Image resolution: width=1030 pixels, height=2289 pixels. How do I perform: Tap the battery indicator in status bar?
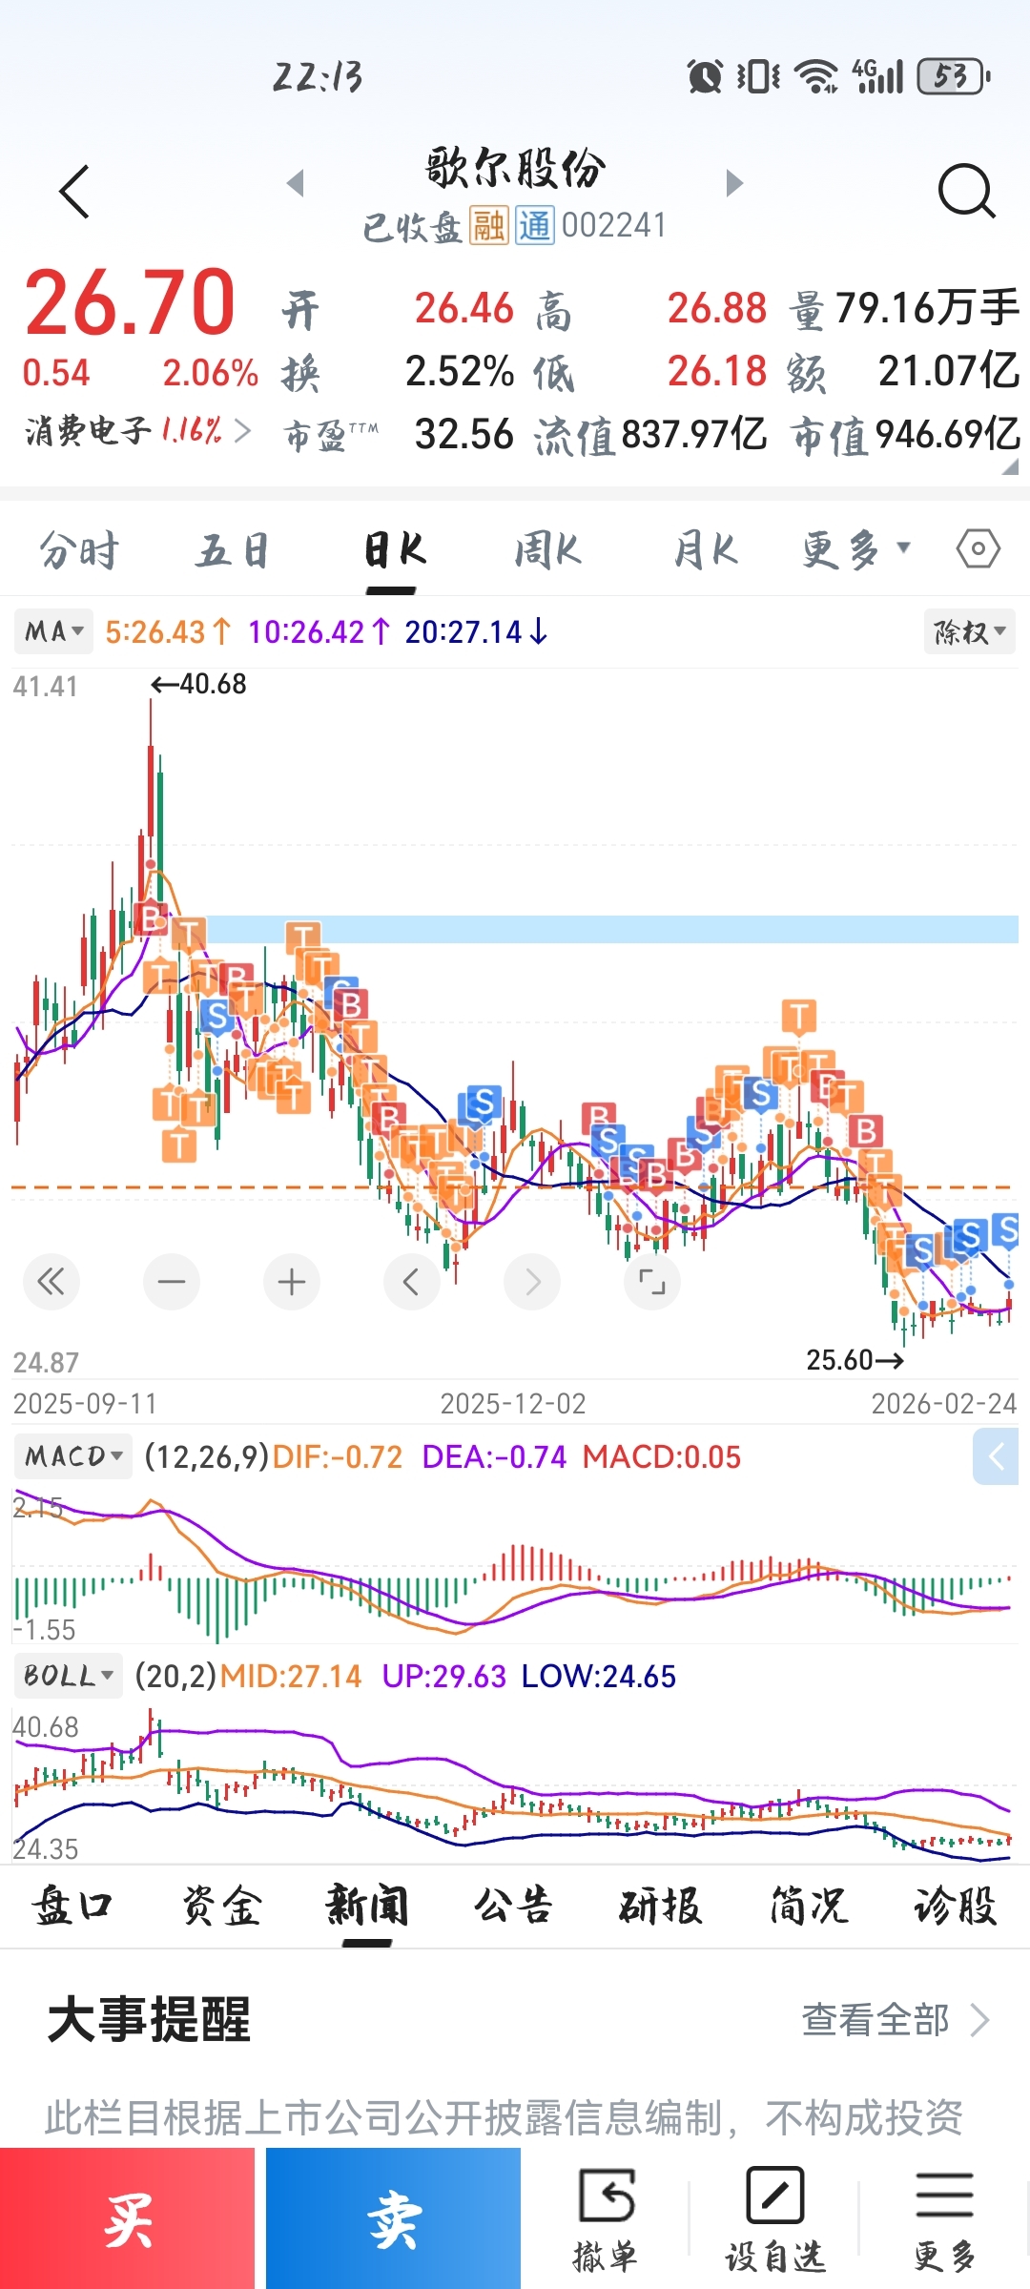(x=954, y=76)
